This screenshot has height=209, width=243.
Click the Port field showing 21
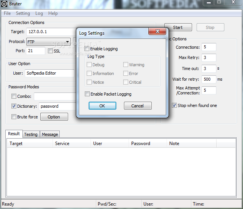tap(35, 51)
